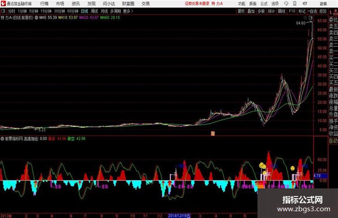Expand the 更多 period options
The image size is (338, 218).
click(x=128, y=11)
